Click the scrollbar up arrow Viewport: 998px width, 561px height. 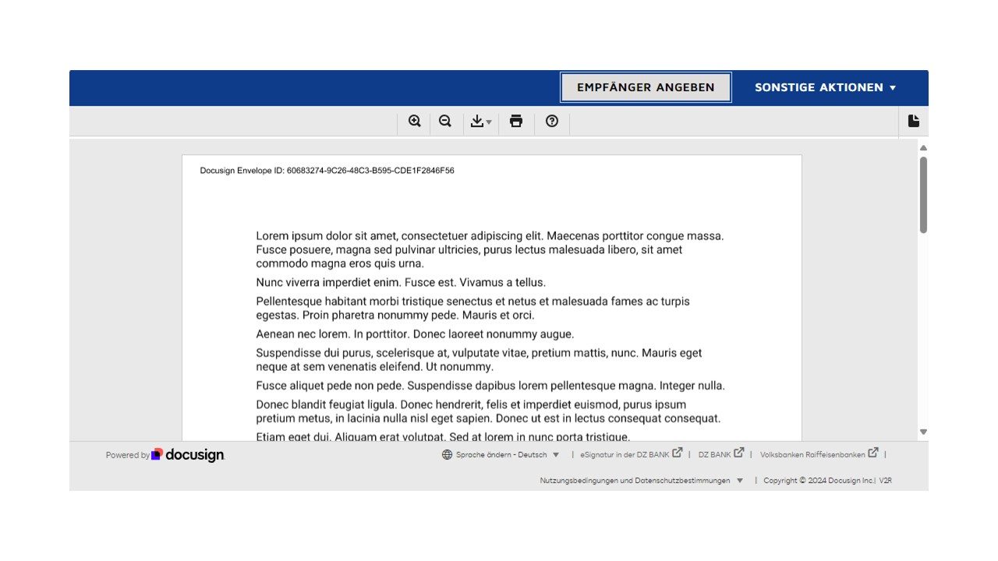click(923, 148)
